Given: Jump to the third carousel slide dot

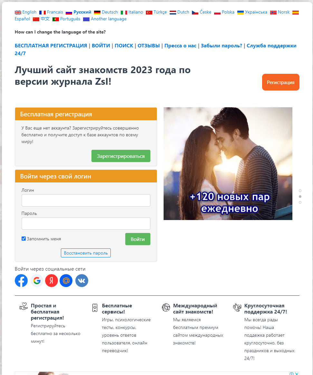Looking at the screenshot, I should point(300,202).
